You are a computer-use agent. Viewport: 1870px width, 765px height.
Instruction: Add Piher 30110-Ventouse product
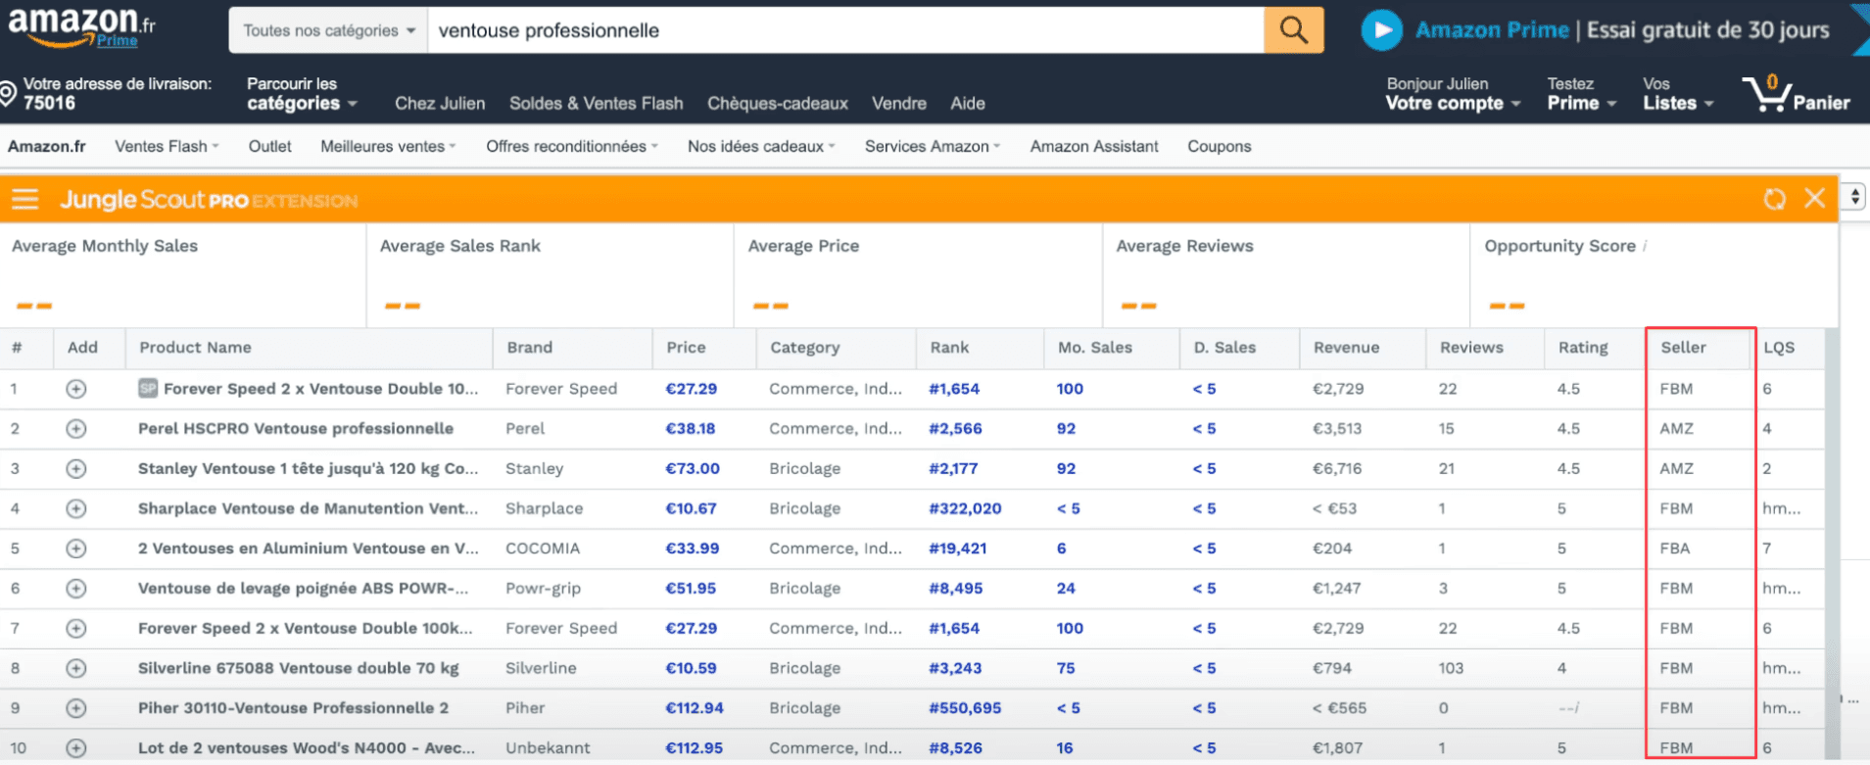click(x=76, y=708)
